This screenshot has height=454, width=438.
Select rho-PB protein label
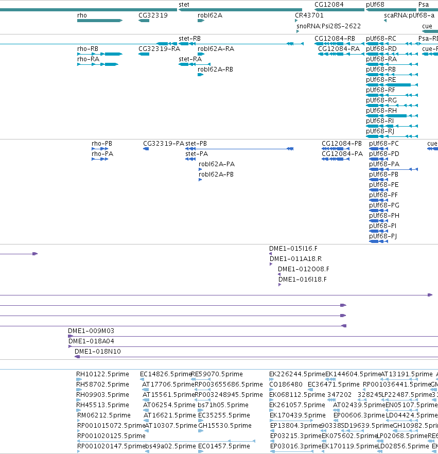coord(102,144)
